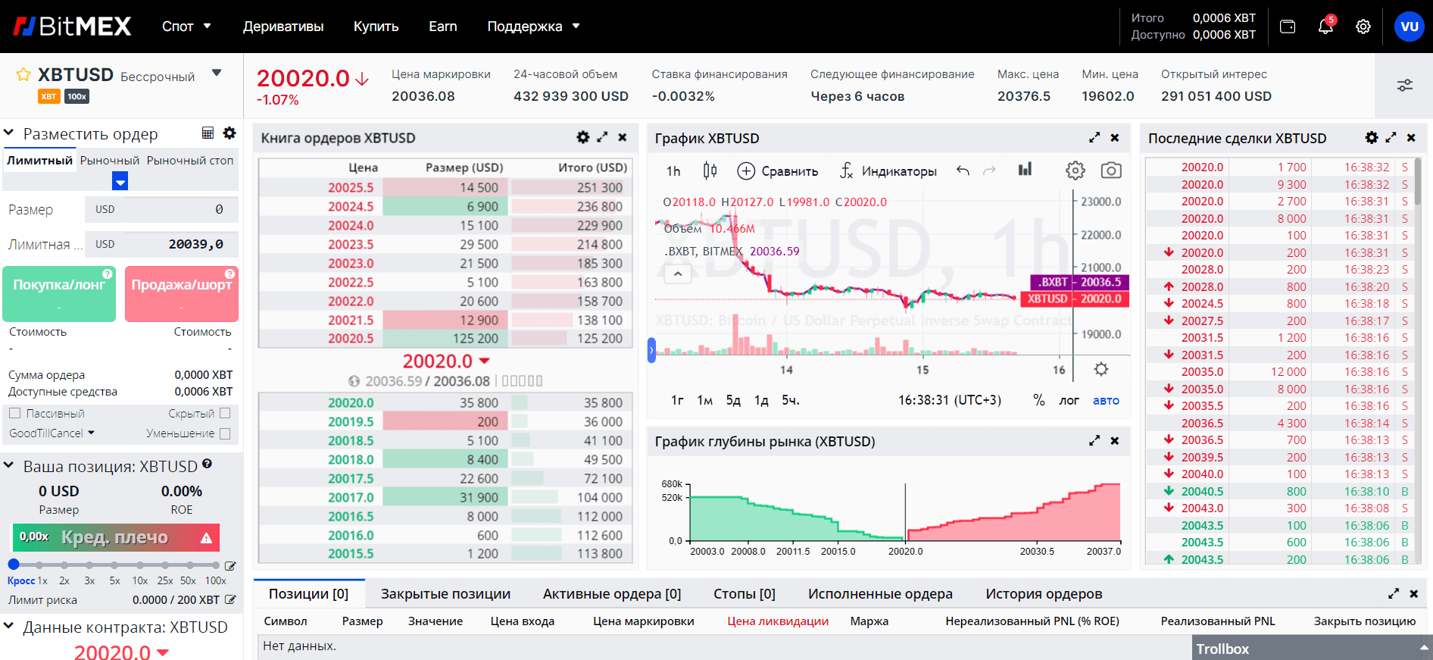Close the order book XBTUSD panel
Viewport: 1433px width, 660px height.
coord(623,137)
